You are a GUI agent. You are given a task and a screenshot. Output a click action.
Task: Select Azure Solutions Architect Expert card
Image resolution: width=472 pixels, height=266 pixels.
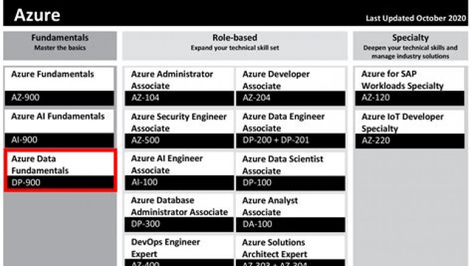[x=290, y=250]
